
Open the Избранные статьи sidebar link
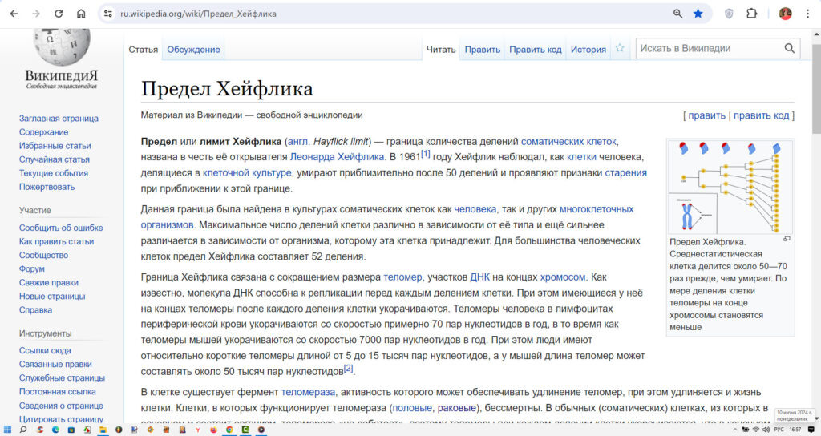point(55,146)
